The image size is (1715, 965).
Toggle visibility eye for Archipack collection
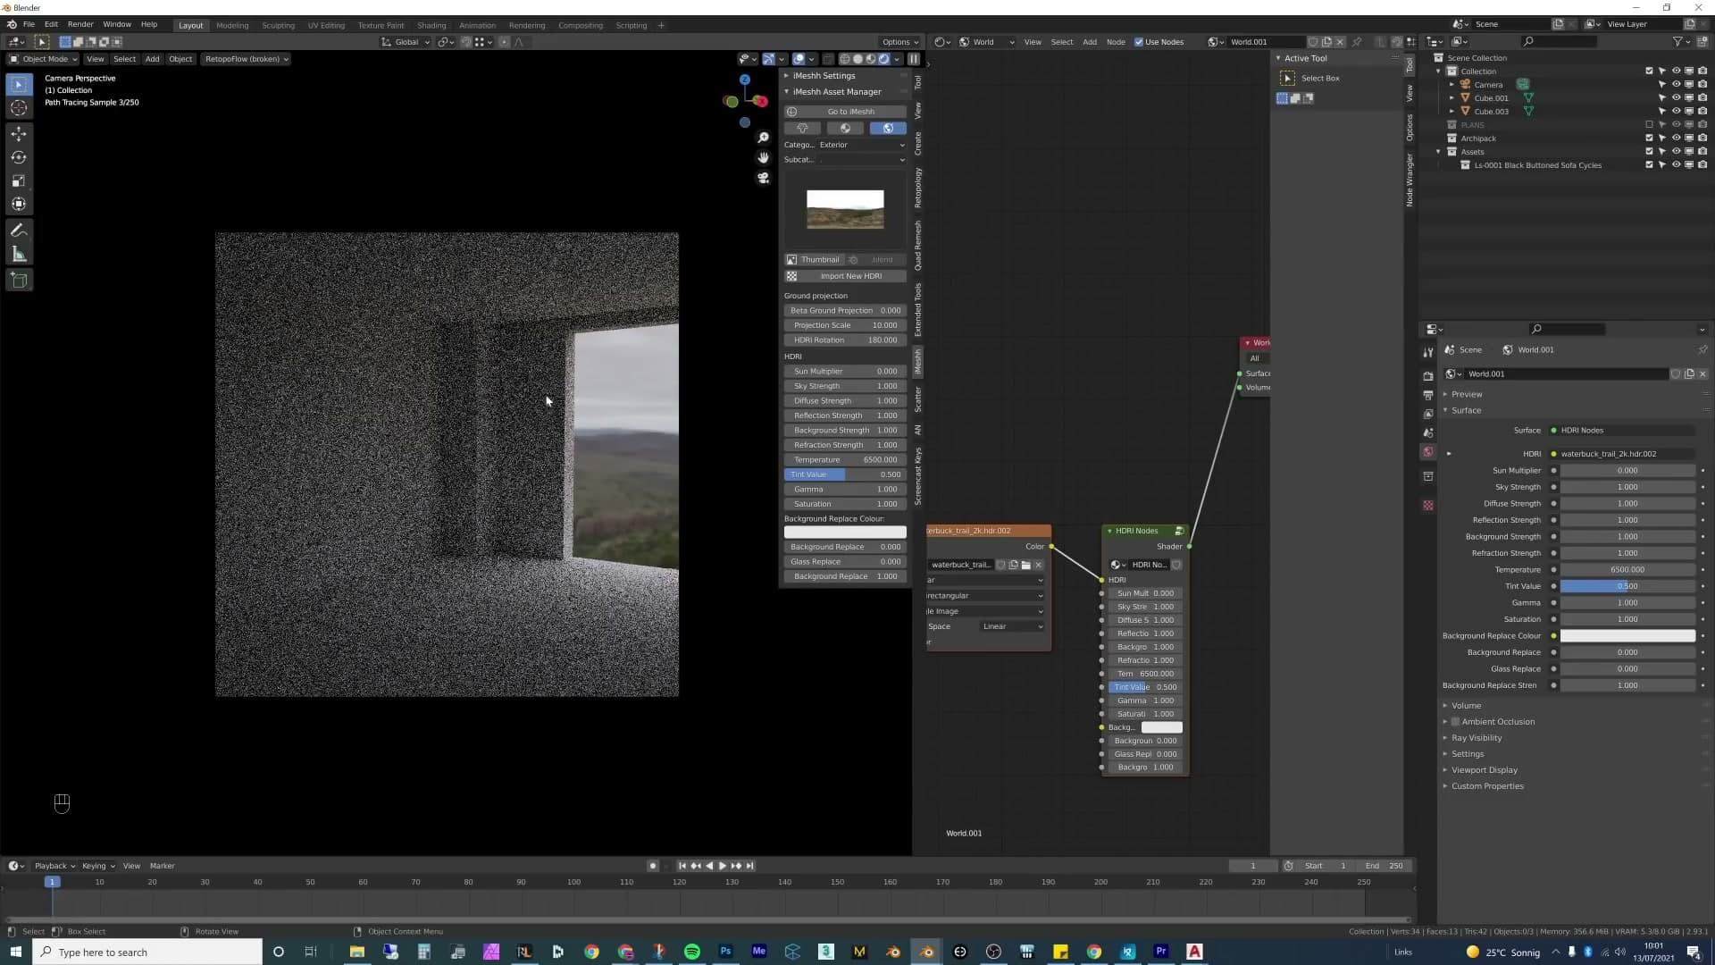click(x=1676, y=138)
